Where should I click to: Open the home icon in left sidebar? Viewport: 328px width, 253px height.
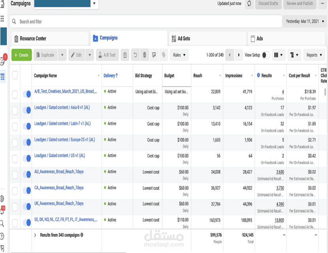click(x=2, y=4)
